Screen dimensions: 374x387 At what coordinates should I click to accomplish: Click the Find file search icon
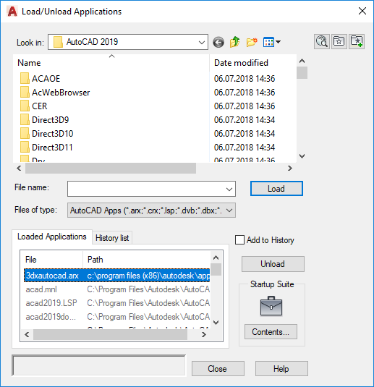[x=322, y=41]
